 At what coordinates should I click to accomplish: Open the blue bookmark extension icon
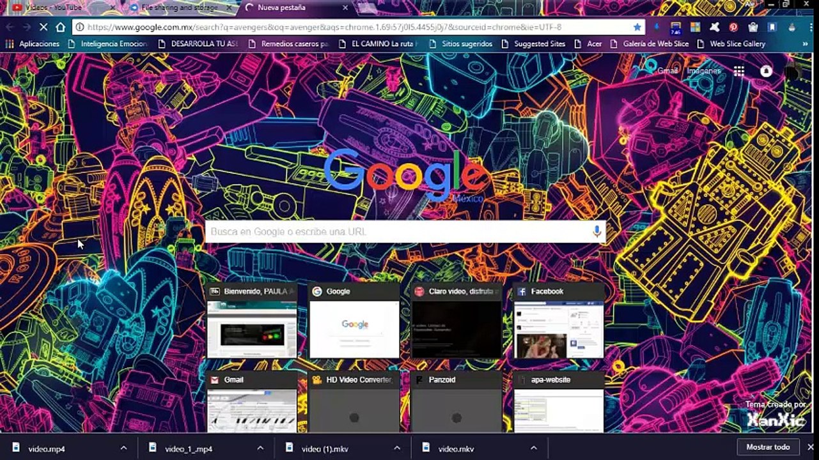(772, 27)
